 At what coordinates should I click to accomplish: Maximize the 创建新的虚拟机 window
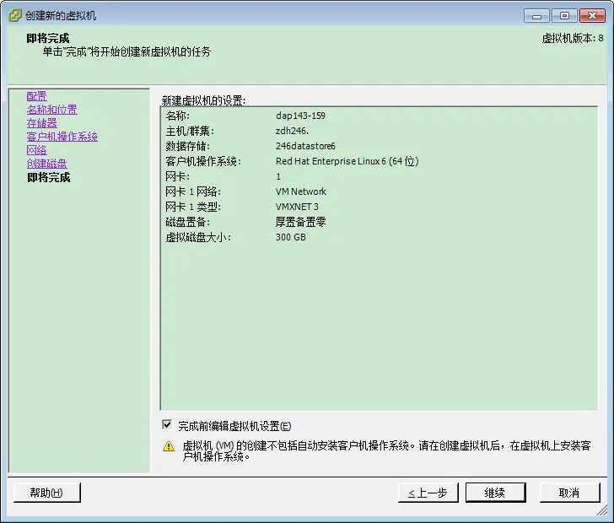click(564, 16)
